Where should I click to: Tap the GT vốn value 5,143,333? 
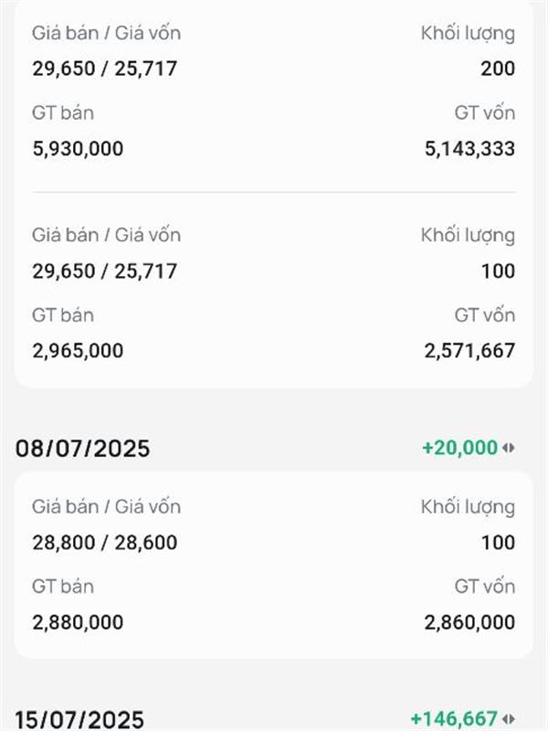coord(469,149)
